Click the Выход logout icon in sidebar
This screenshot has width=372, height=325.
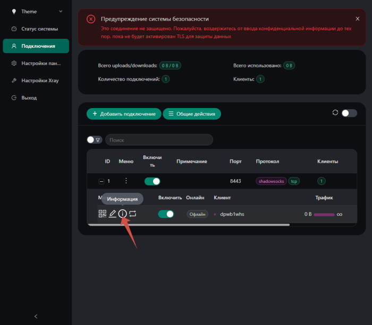coord(14,98)
